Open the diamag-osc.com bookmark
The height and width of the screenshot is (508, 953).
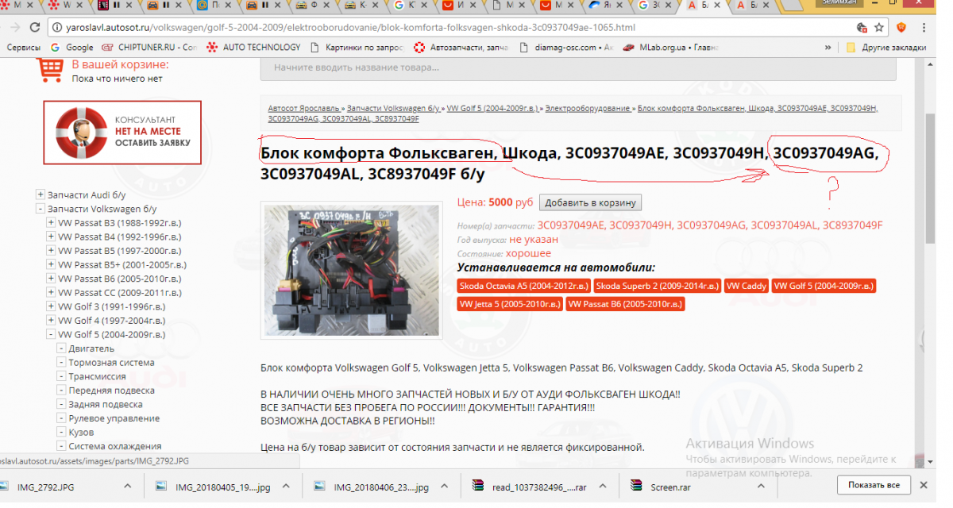567,48
